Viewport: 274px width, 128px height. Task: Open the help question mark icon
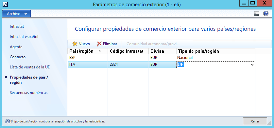click(x=265, y=13)
